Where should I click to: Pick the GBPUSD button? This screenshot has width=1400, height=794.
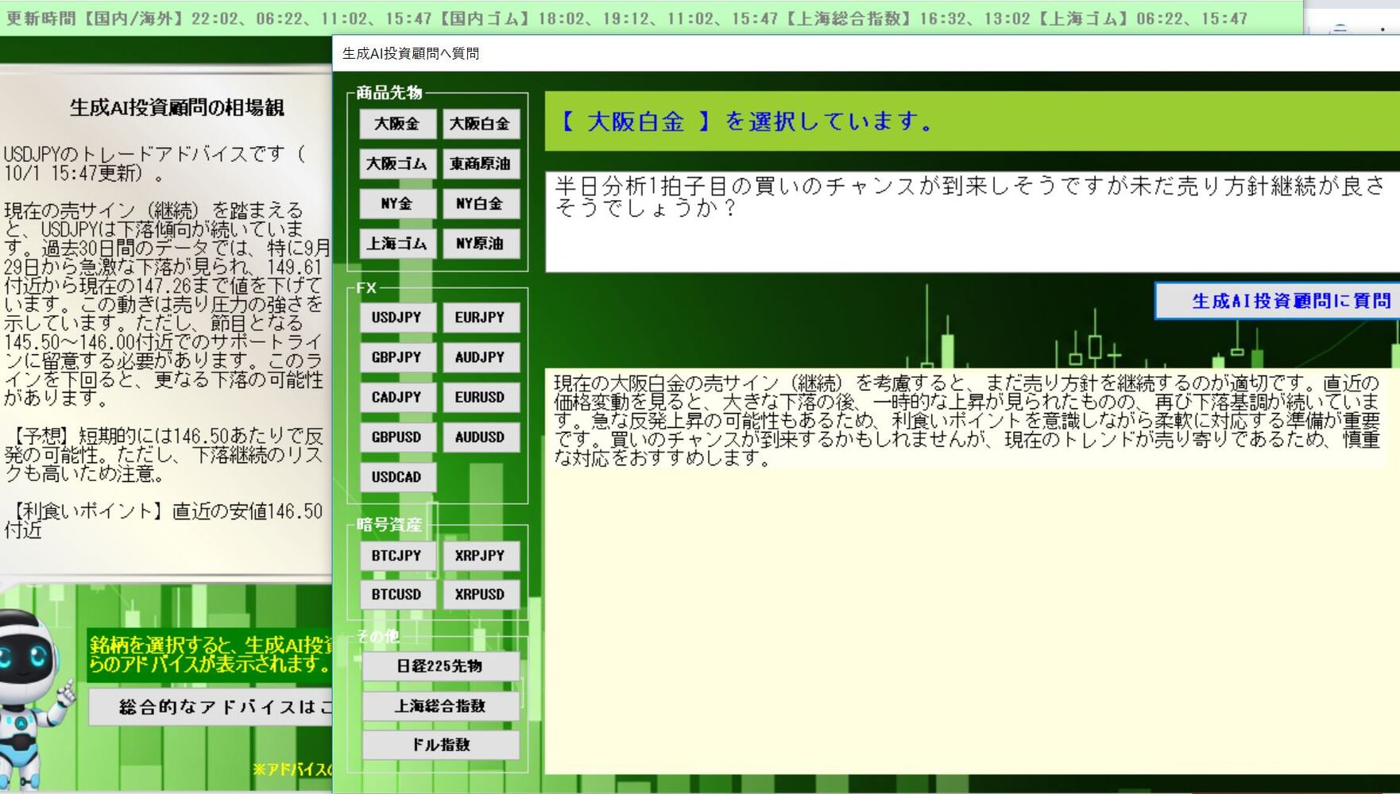tap(397, 437)
